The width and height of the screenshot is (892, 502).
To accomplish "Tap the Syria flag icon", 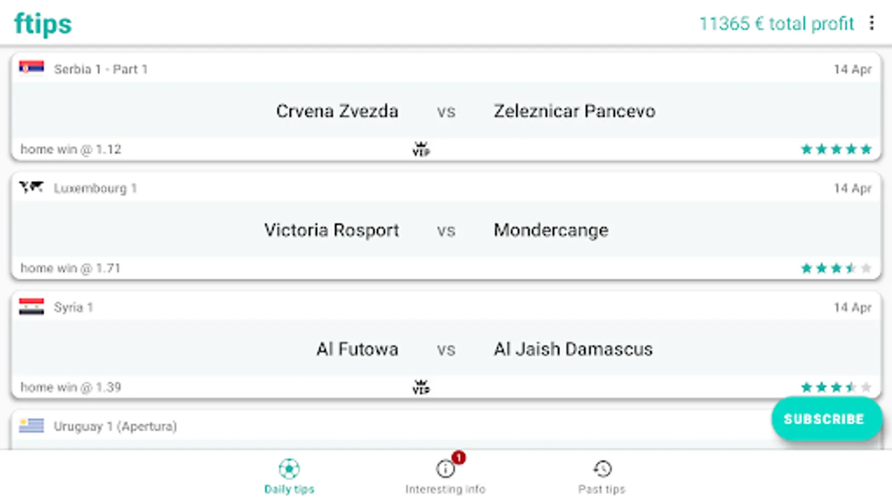I will [x=31, y=306].
